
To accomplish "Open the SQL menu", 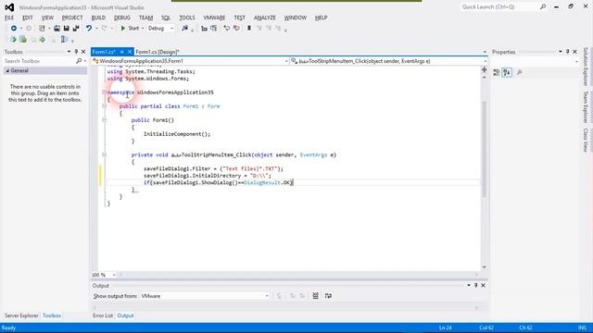I will tap(166, 18).
